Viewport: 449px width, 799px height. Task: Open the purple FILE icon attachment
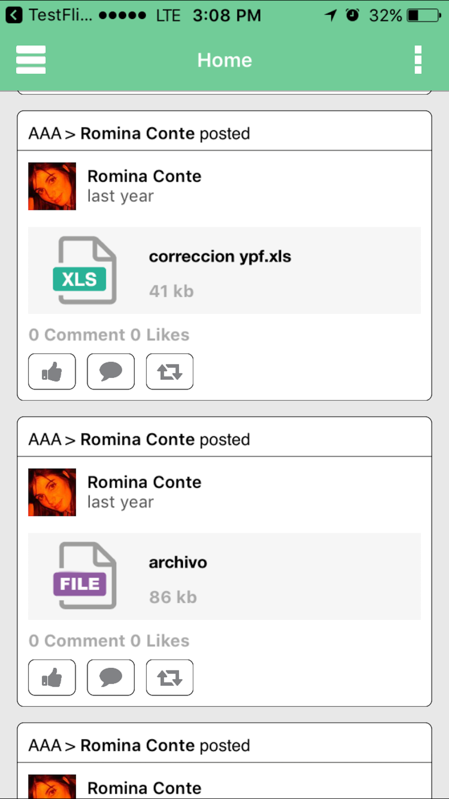85,576
